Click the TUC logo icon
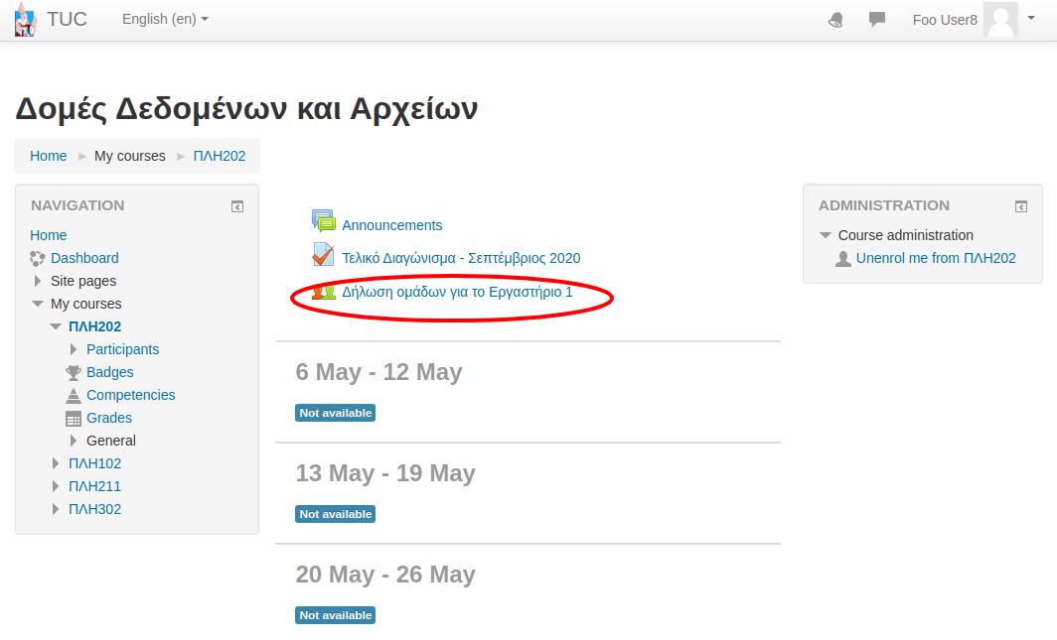1057x640 pixels. coord(26,20)
